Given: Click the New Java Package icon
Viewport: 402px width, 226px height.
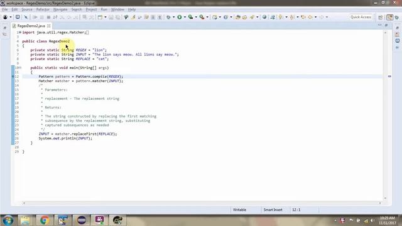Looking at the screenshot, I should point(215,17).
